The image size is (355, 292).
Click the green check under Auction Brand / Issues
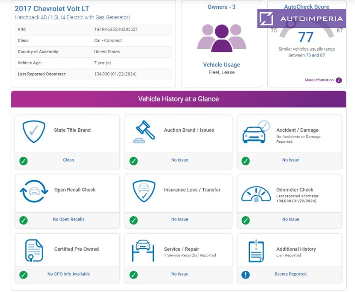point(134,161)
